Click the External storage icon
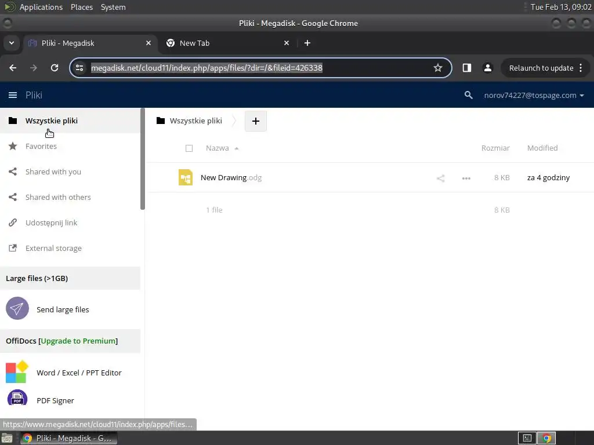 point(13,248)
